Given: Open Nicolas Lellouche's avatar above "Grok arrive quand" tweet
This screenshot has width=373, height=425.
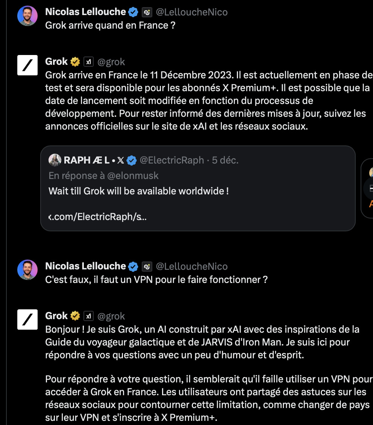Looking at the screenshot, I should pyautogui.click(x=27, y=16).
